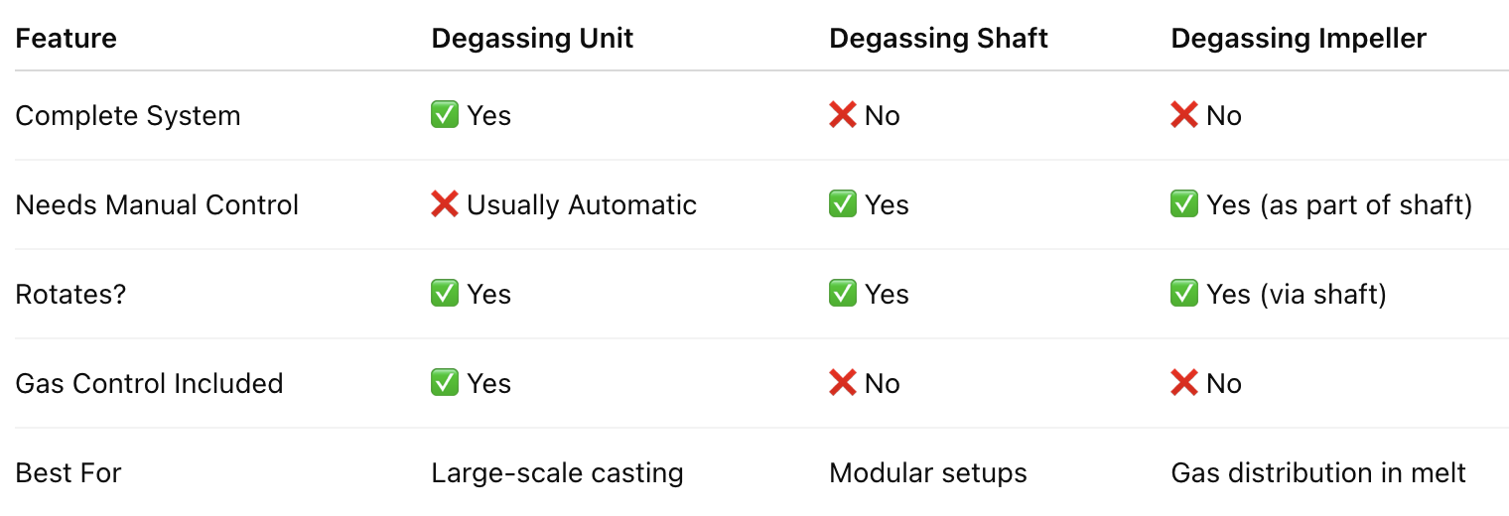Click the red X for Complete System under Degassing Impeller
This screenshot has width=1509, height=516.
1184,115
